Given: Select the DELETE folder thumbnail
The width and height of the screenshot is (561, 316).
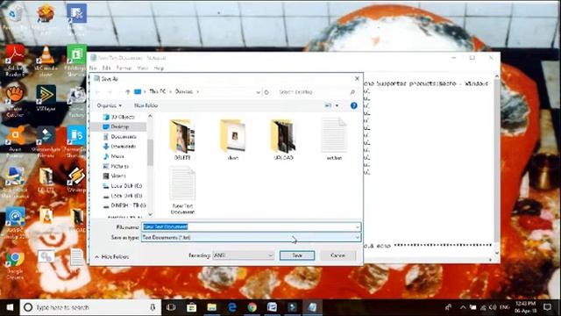Looking at the screenshot, I should [x=182, y=136].
